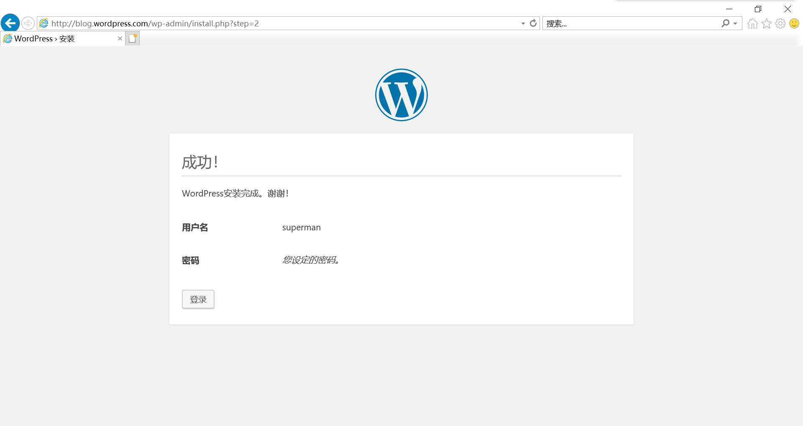
Task: Click the 成功! heading
Action: tap(200, 162)
